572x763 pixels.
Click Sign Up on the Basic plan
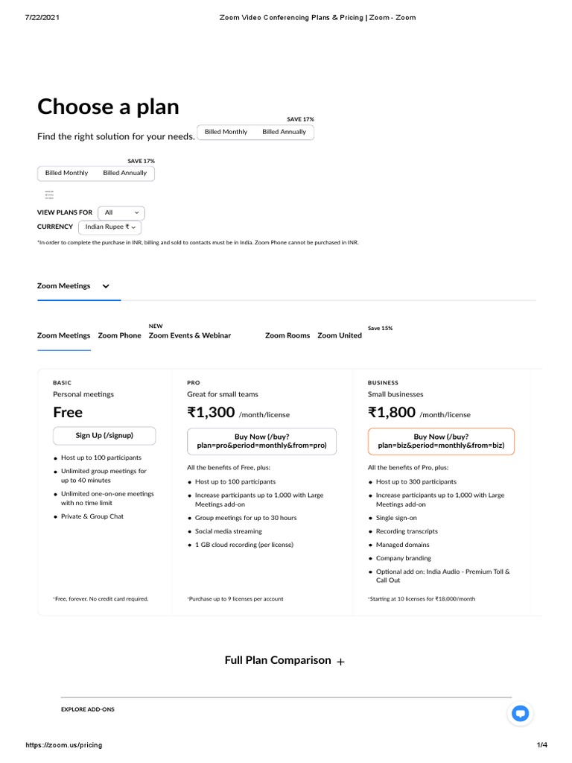point(104,435)
